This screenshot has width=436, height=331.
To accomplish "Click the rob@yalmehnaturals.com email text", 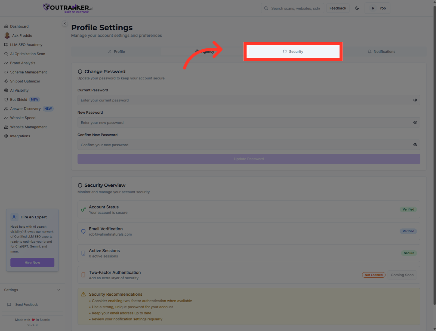I will click(110, 234).
